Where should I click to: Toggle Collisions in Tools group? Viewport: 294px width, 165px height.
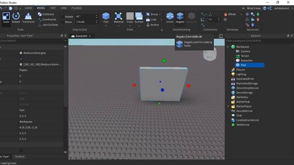(x=46, y=14)
